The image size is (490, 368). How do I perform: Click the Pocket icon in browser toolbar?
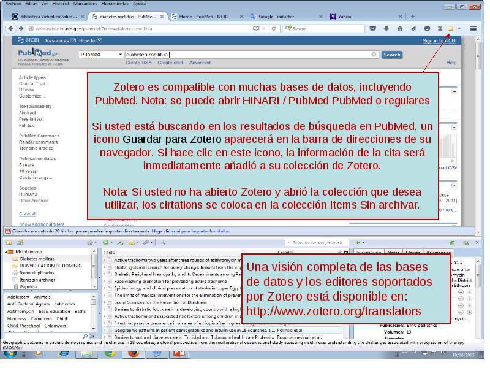(372, 28)
